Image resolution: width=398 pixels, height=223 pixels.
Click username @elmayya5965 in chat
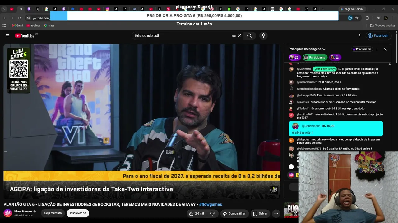306,95
